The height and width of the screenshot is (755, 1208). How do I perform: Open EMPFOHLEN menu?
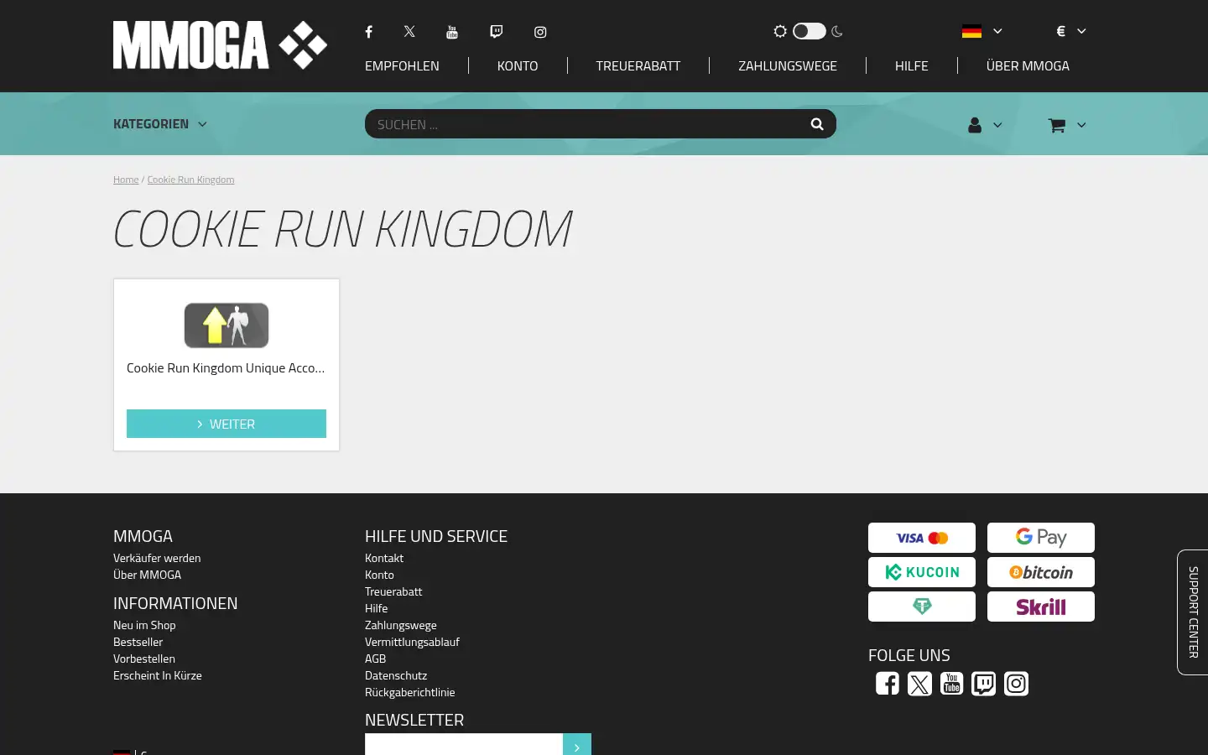click(402, 65)
